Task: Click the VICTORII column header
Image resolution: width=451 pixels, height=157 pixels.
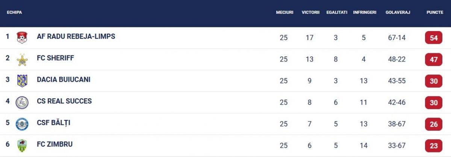Action: coord(310,12)
